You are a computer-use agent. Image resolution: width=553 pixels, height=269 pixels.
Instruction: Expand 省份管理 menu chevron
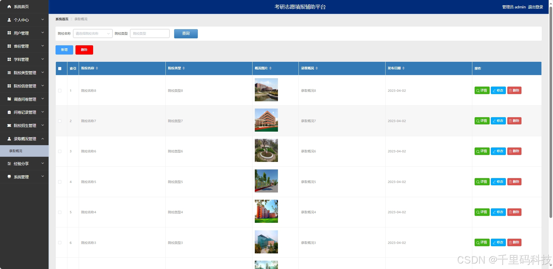43,46
